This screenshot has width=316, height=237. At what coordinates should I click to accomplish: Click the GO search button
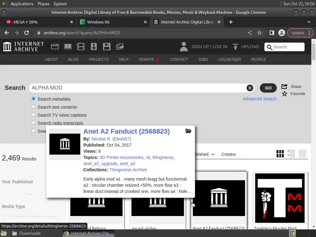click(268, 88)
